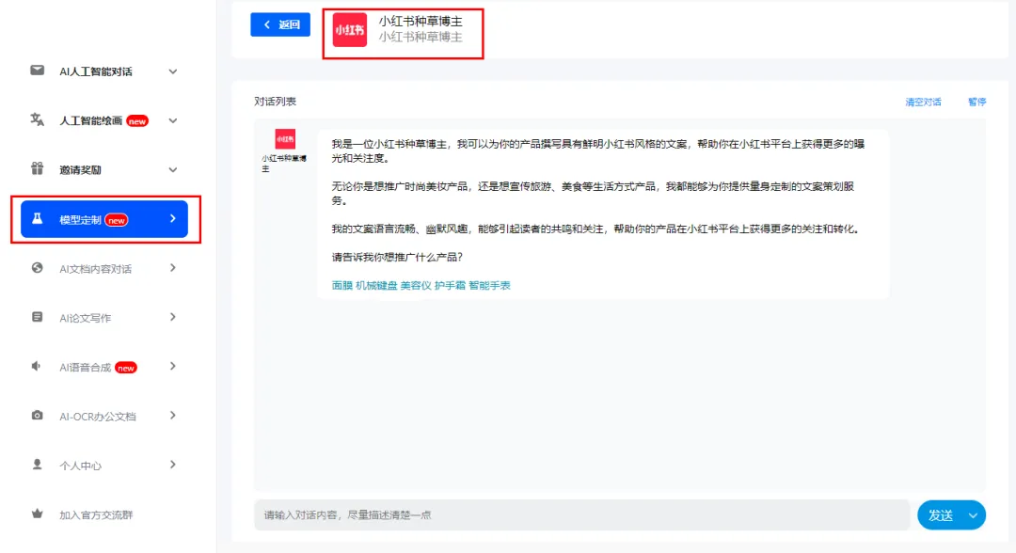Click the gift icon beside 邀请奖励
1016x553 pixels.
[x=38, y=169]
